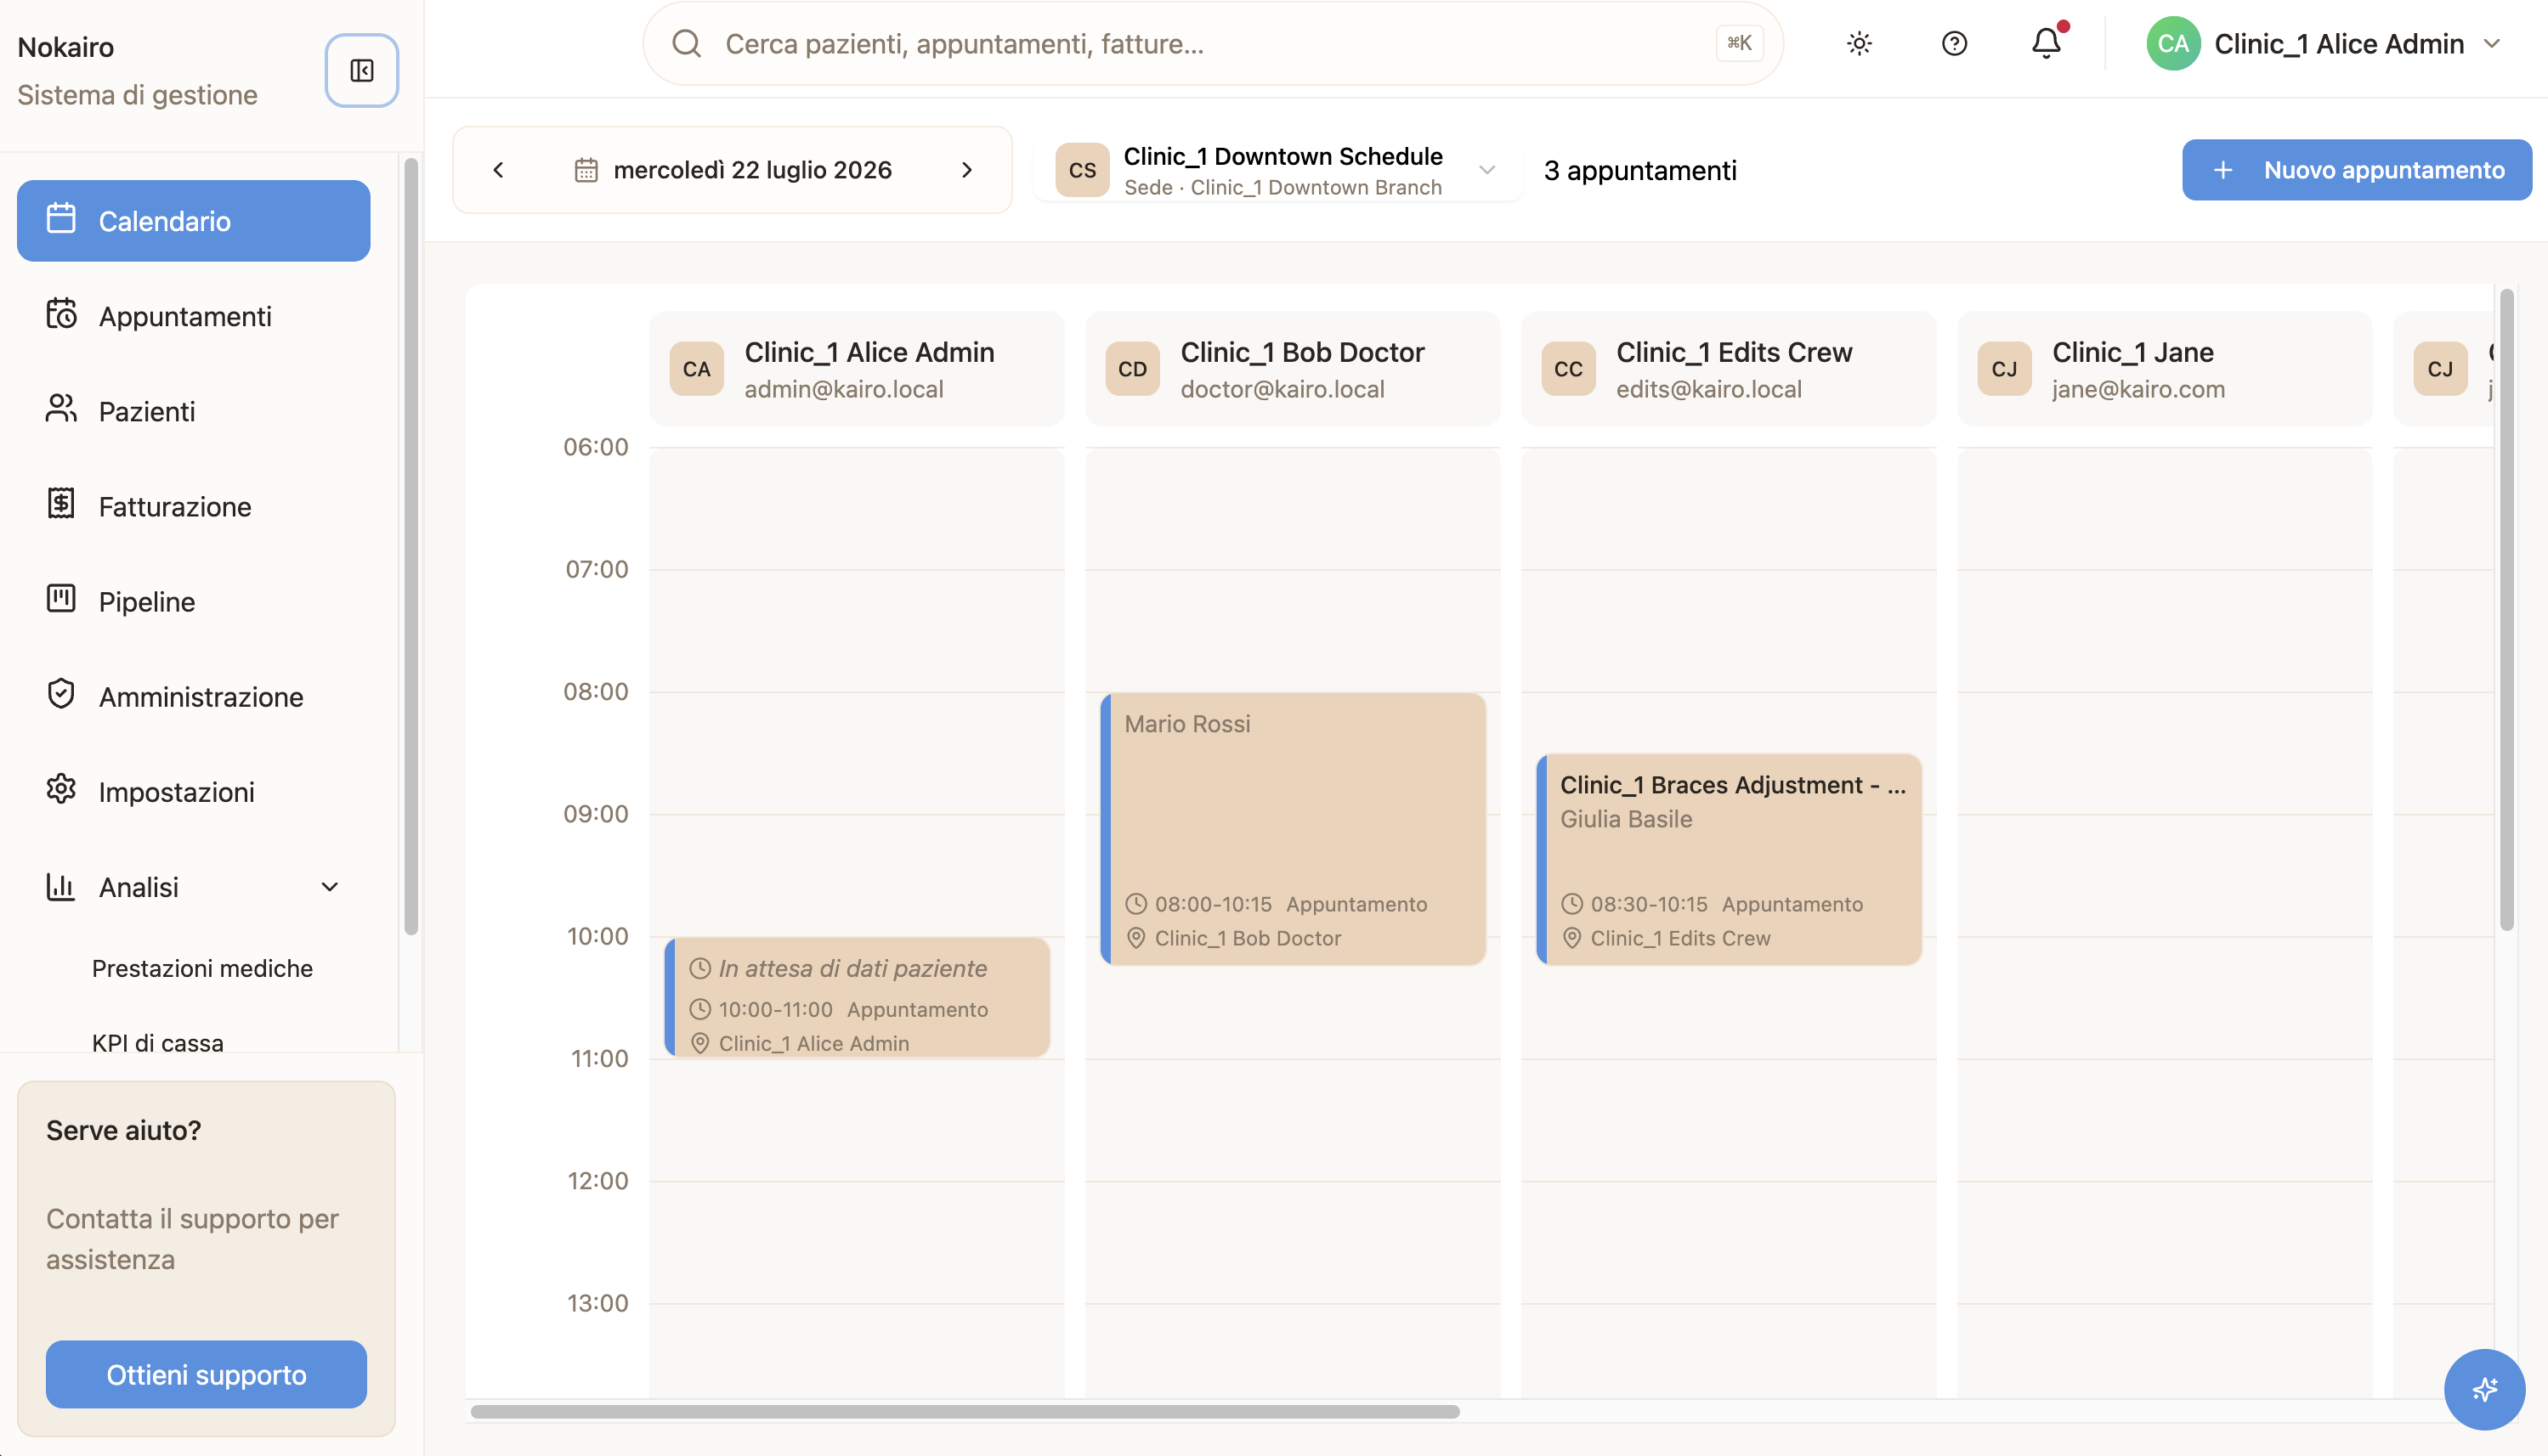Collapse the sidebar panel icon

pyautogui.click(x=361, y=70)
